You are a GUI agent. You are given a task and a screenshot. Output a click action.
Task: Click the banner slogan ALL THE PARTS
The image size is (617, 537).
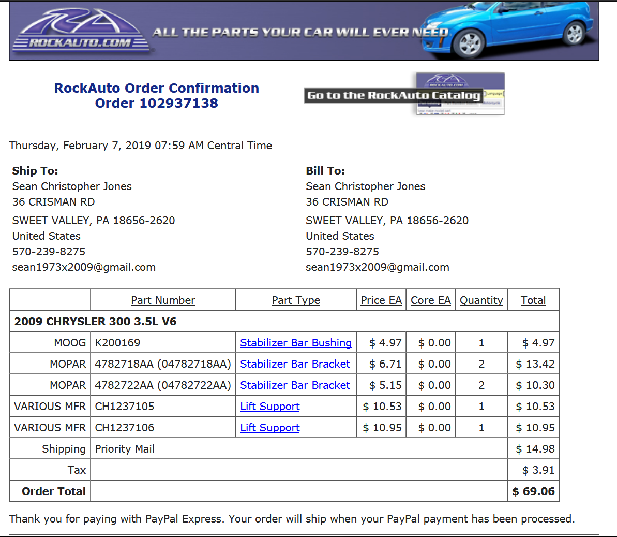tap(300, 32)
